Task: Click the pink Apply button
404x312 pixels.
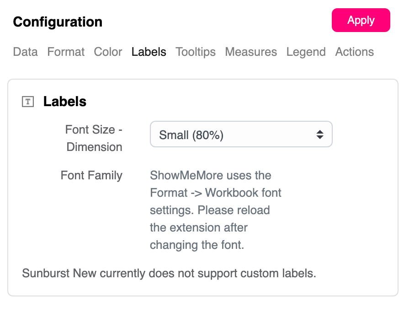Action: pos(361,20)
